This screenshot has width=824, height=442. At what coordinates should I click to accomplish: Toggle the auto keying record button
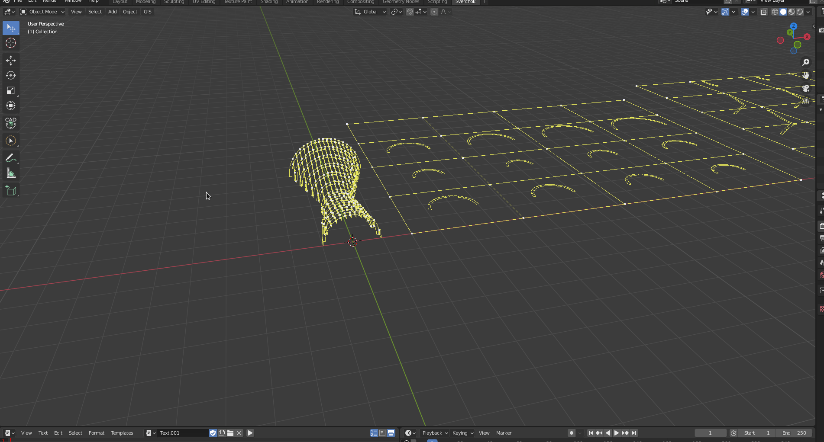tap(571, 433)
